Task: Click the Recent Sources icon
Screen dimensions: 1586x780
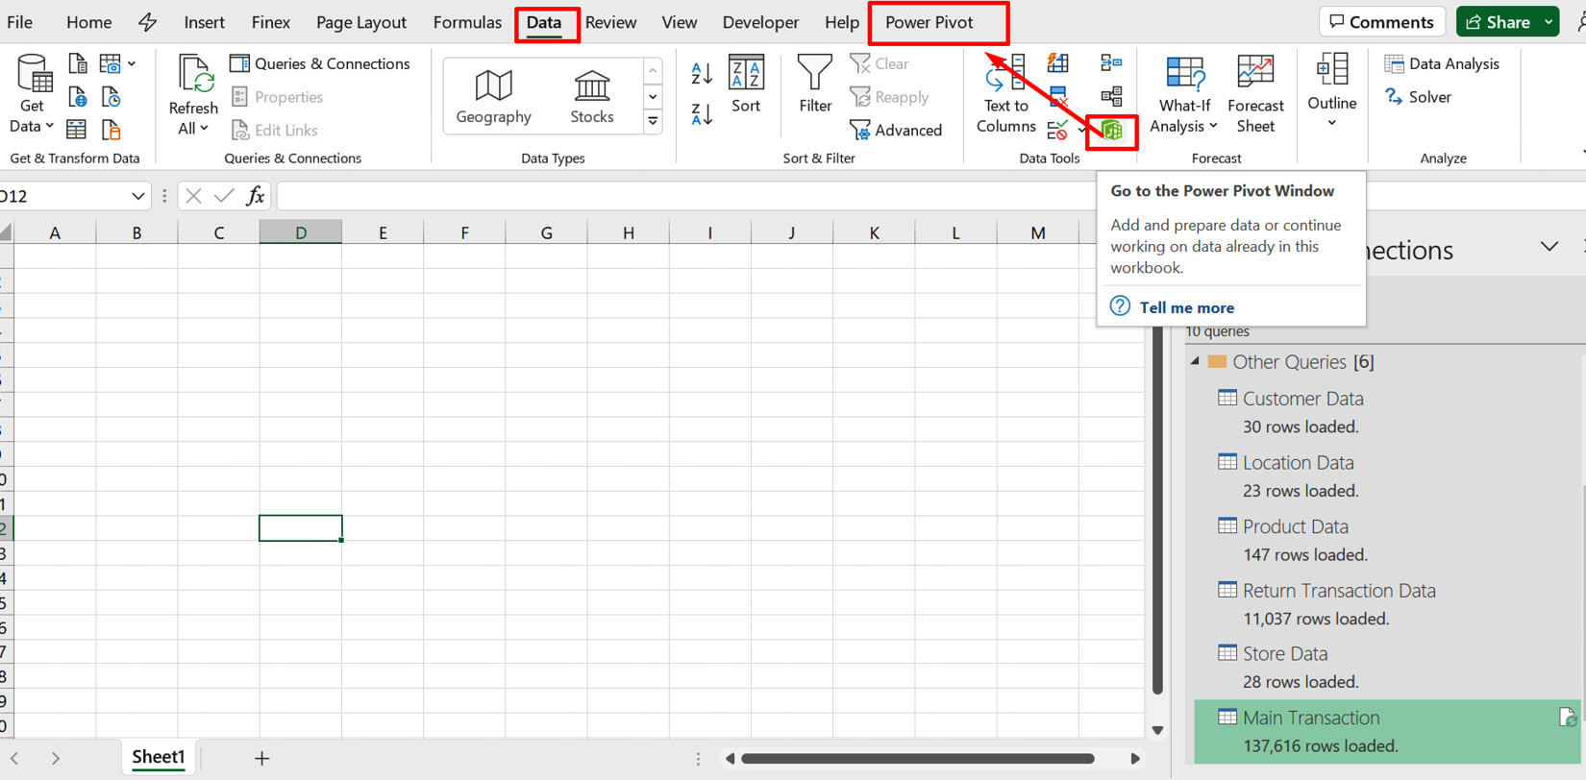Action: click(x=111, y=96)
